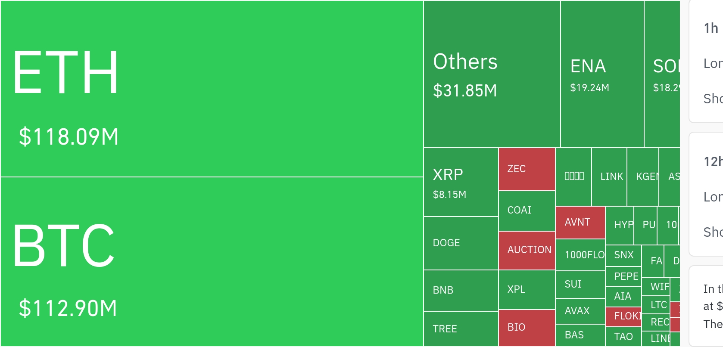
Task: Select the TREE tile
Action: pos(461,329)
